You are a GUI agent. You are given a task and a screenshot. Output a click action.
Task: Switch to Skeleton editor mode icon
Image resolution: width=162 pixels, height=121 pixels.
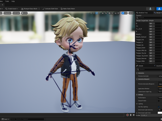[x=150, y=9]
